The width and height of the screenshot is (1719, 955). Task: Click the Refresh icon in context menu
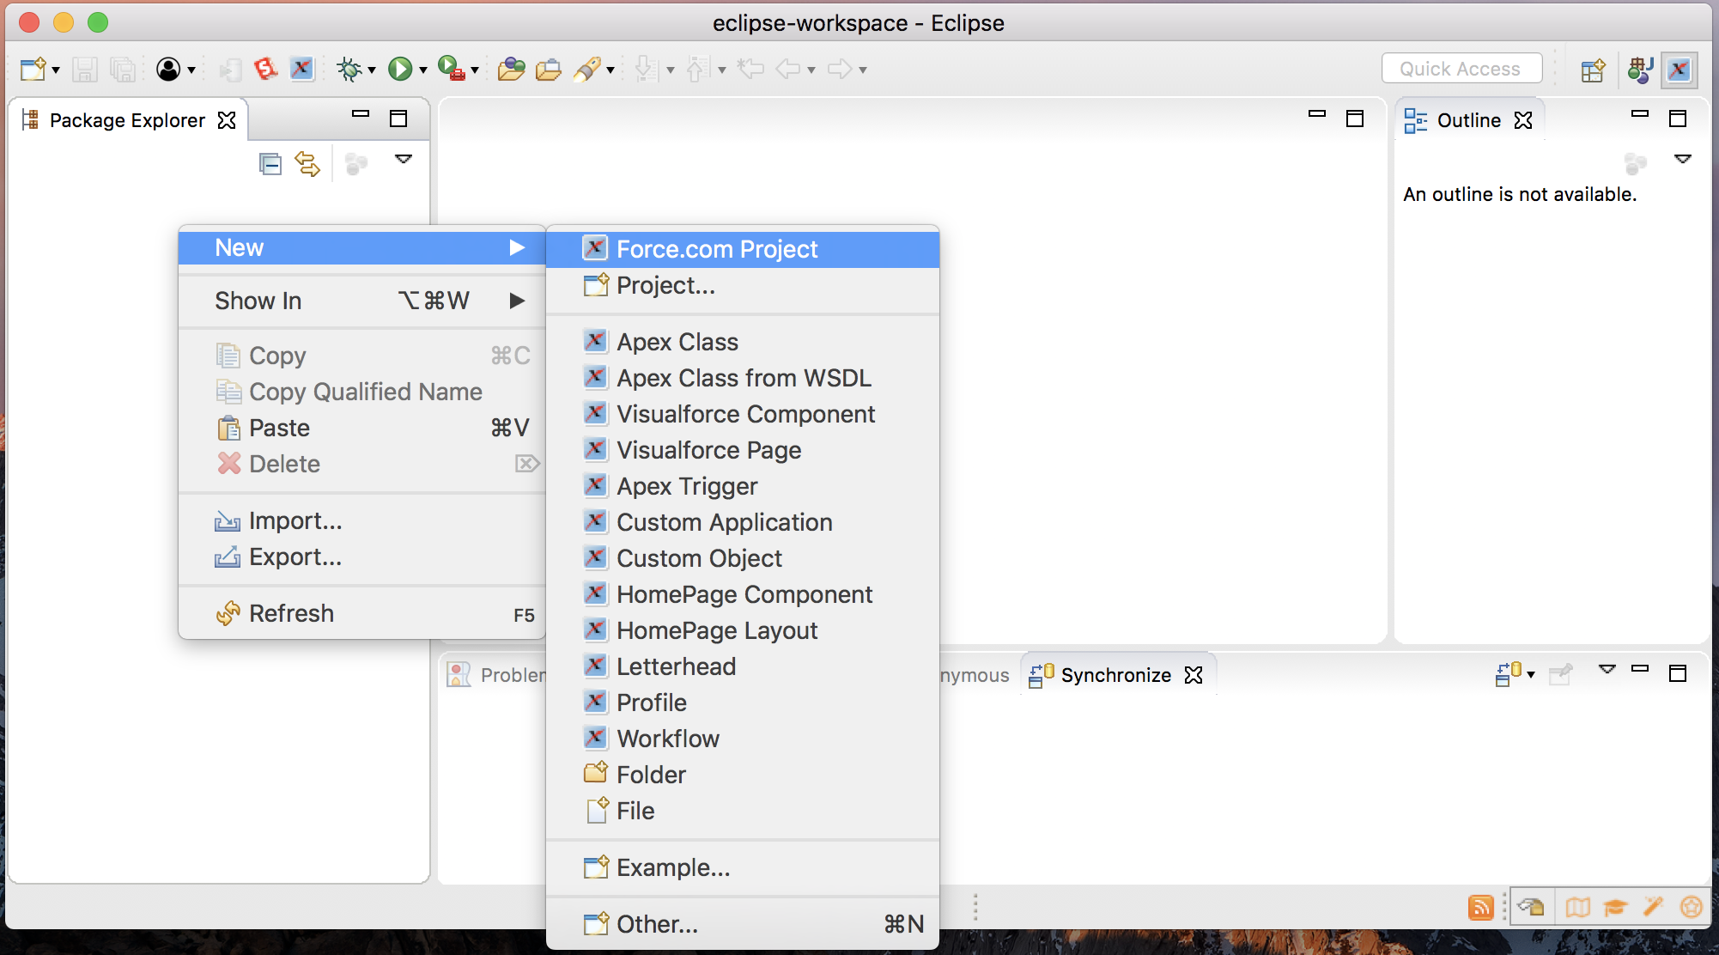pyautogui.click(x=228, y=613)
